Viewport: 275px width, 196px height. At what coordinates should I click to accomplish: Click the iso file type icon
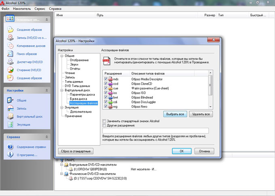click(110, 93)
